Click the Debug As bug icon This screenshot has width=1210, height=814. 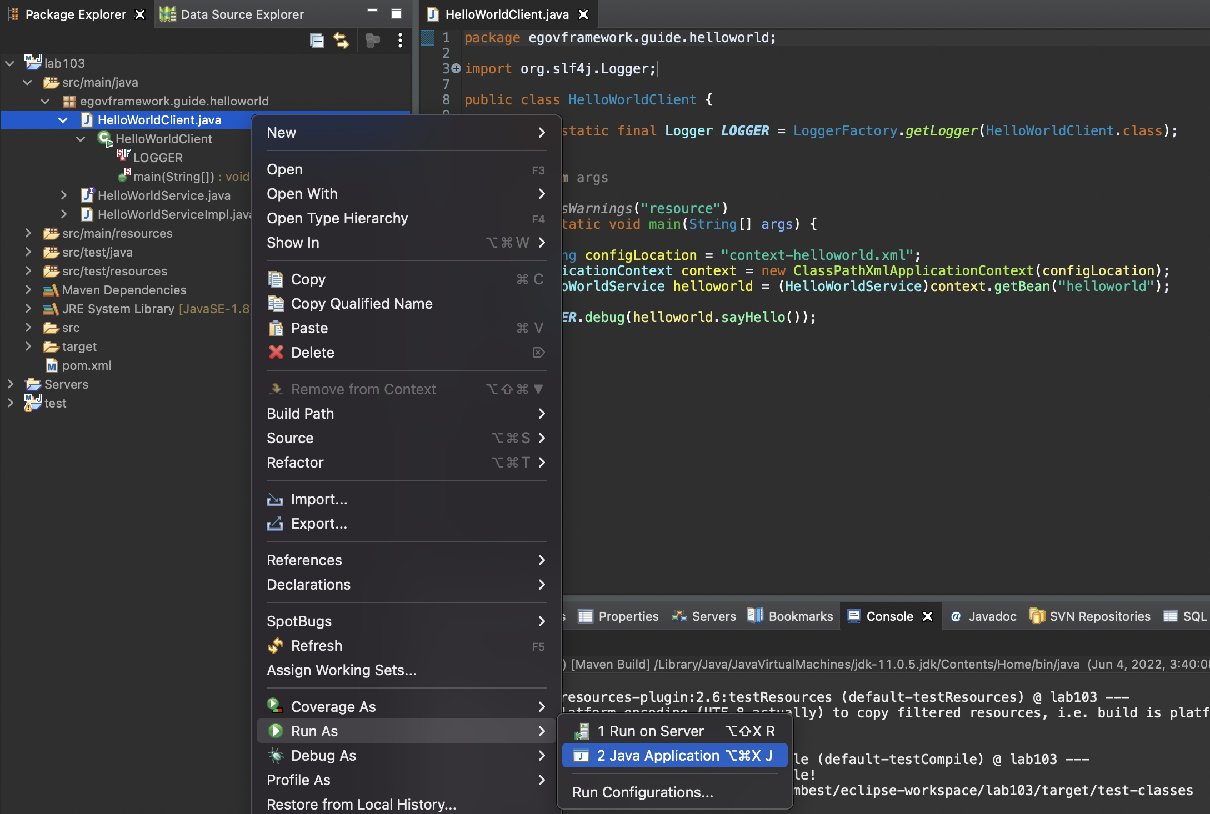(276, 756)
